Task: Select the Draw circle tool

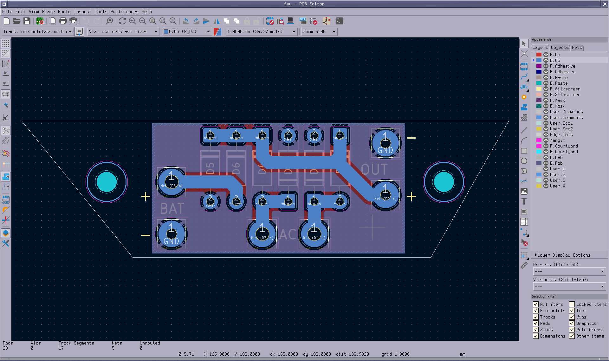Action: [x=524, y=161]
